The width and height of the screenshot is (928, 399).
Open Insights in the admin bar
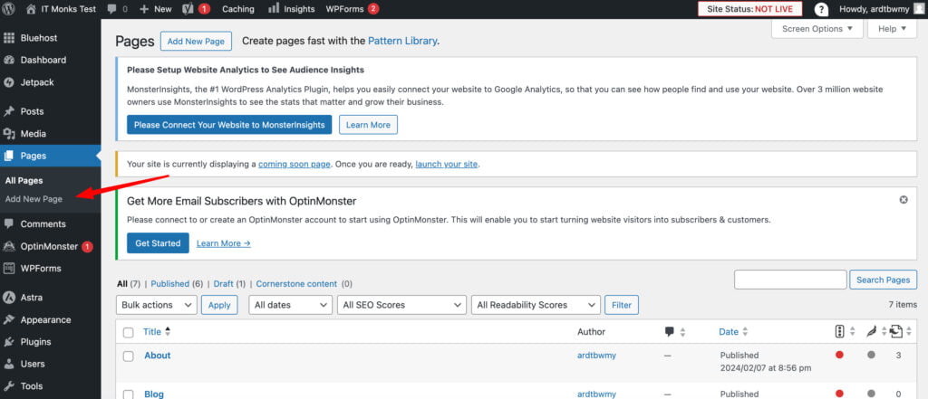[x=292, y=9]
